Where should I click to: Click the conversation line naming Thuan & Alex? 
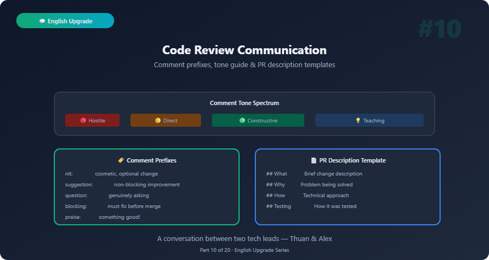coord(244,238)
